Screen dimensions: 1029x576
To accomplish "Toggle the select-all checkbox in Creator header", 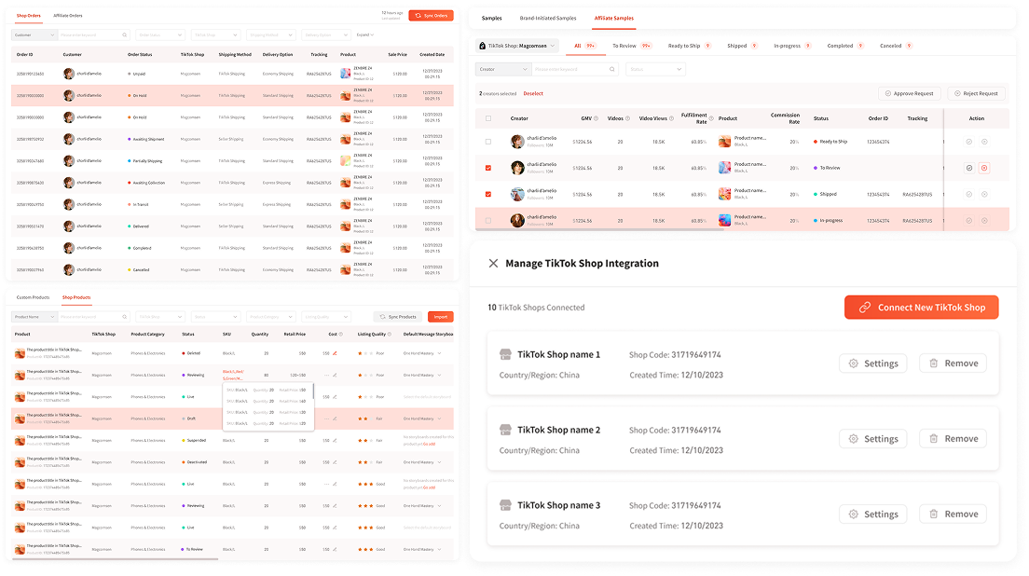I will tap(488, 118).
